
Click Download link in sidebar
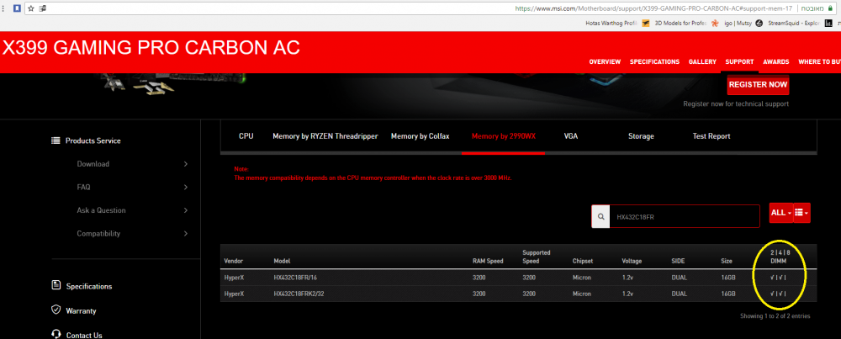(x=93, y=164)
